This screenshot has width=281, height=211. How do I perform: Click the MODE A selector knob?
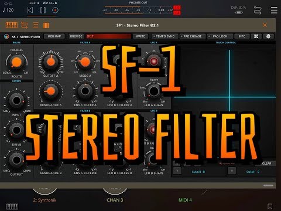[x=85, y=62]
